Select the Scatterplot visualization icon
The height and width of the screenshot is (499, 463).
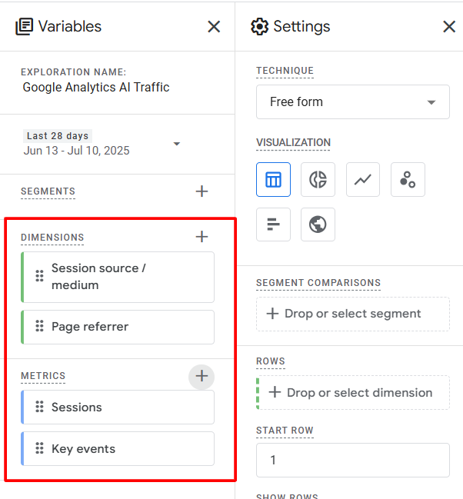click(408, 180)
